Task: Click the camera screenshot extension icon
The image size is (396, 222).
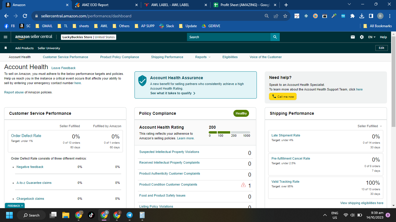Action: pos(325,16)
